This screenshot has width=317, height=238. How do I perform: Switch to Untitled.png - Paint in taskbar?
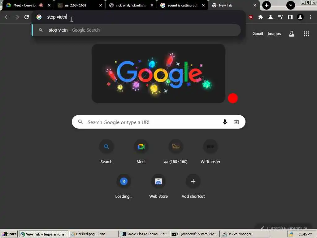[x=94, y=234]
